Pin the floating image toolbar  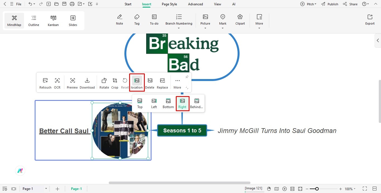[x=187, y=77]
